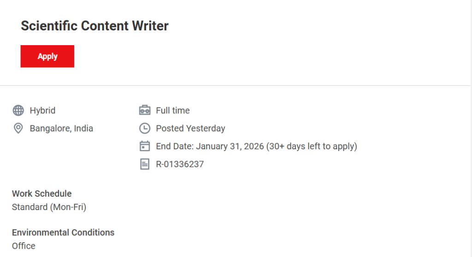Click the Office text under Environmental Conditions
The width and height of the screenshot is (472, 257).
click(24, 246)
